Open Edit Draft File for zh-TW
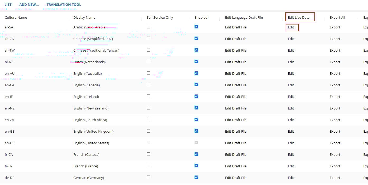Viewport: 368px width, 185px height. (x=236, y=51)
